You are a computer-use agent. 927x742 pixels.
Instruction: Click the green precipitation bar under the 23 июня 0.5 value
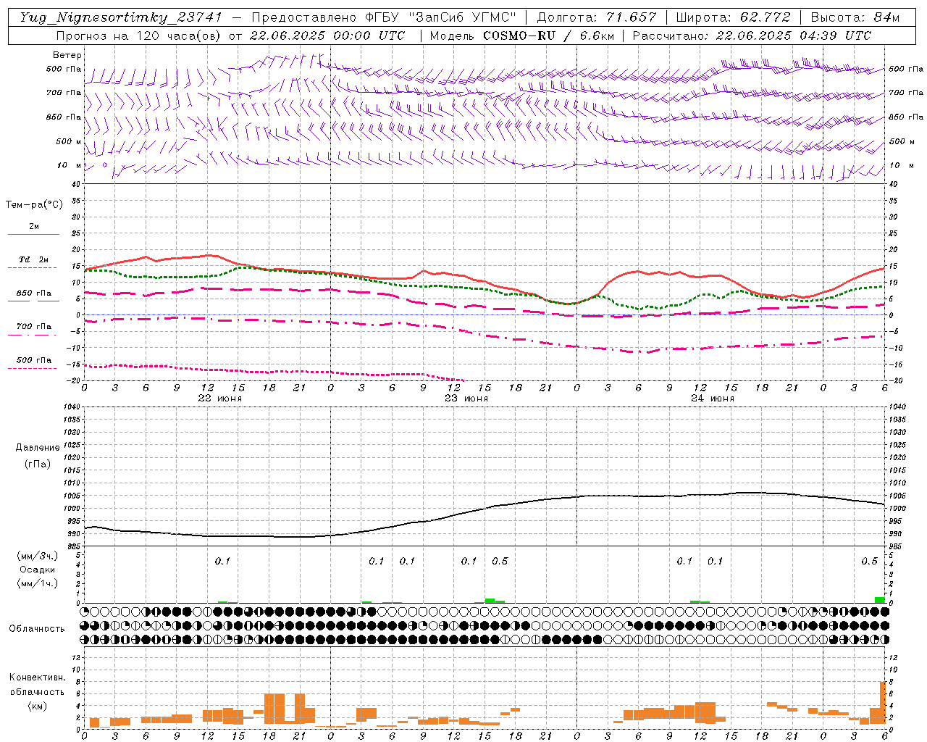coord(490,601)
